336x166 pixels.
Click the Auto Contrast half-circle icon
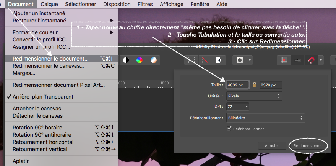click(x=126, y=61)
